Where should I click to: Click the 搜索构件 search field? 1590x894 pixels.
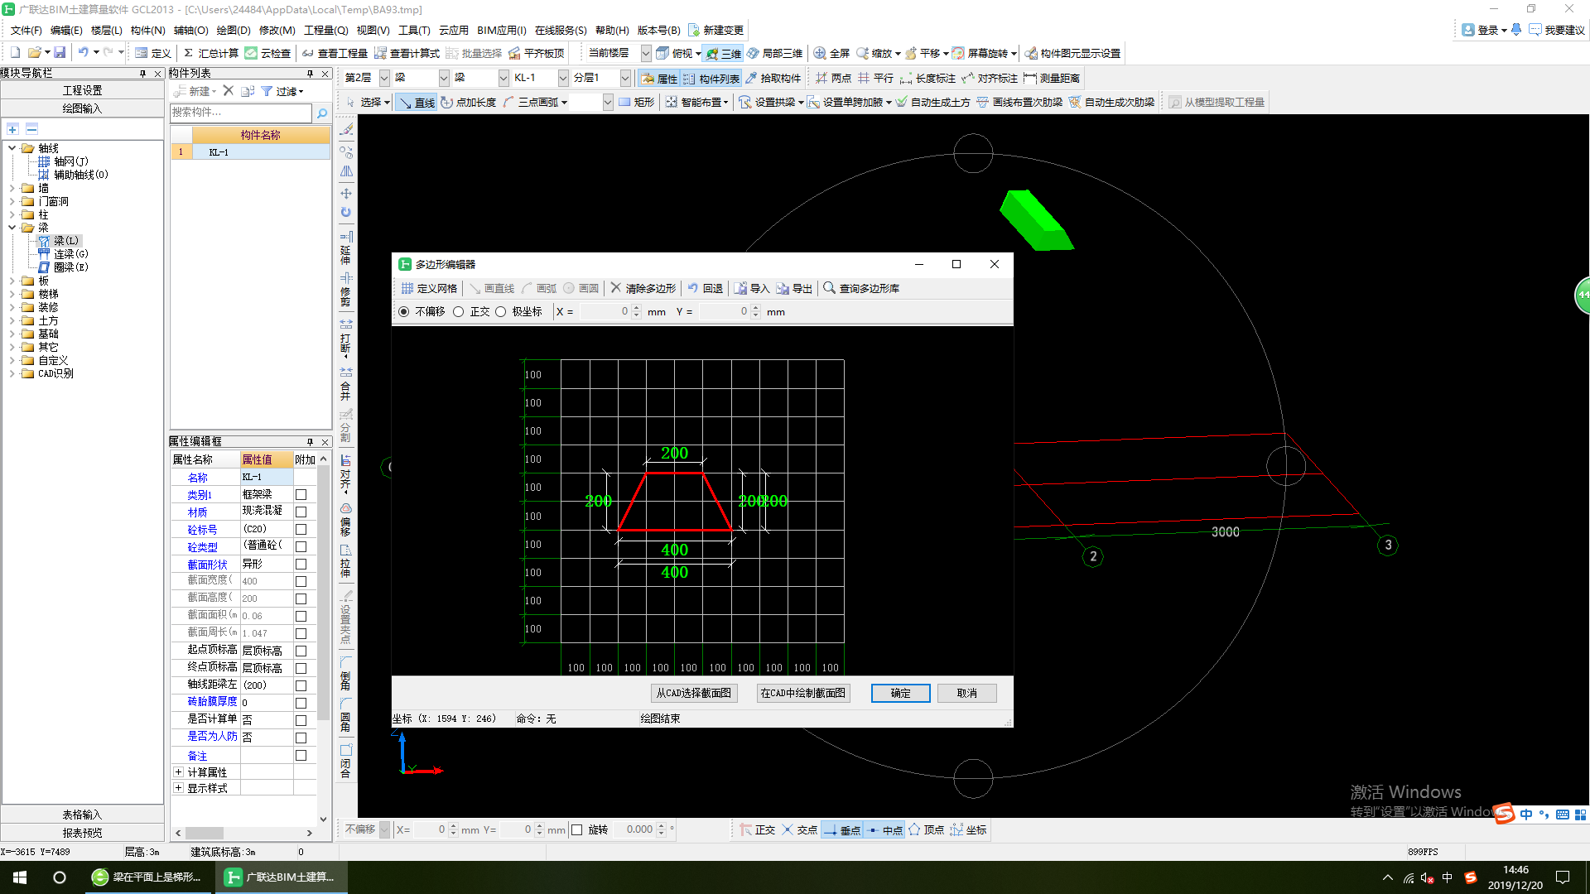pos(241,113)
